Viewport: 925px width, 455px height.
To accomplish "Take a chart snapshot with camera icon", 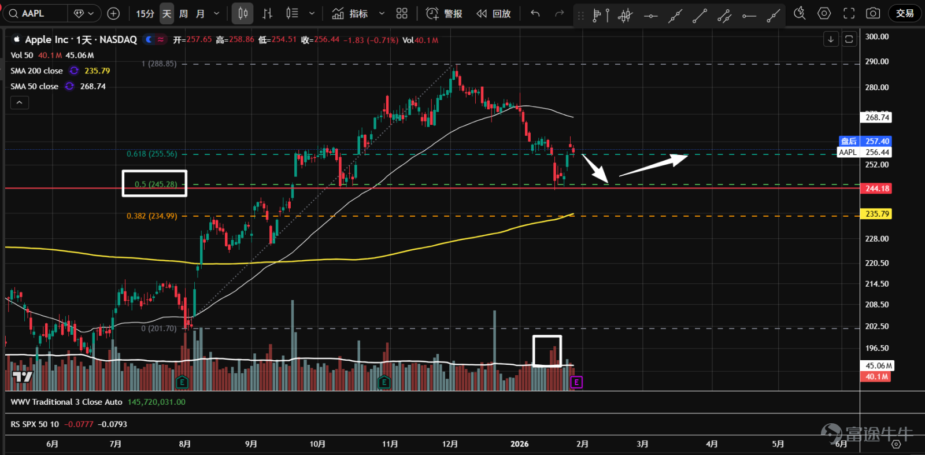I will (873, 13).
